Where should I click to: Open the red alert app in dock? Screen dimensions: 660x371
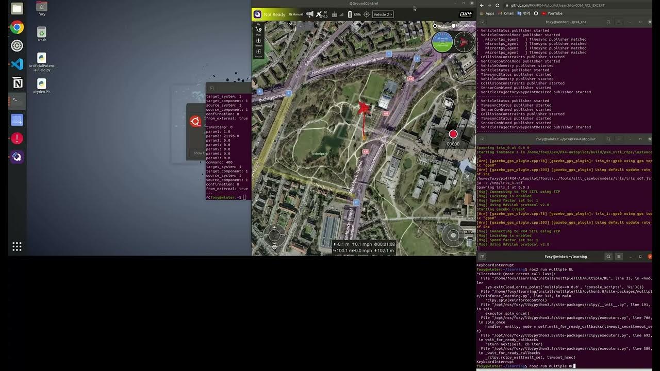(x=17, y=138)
